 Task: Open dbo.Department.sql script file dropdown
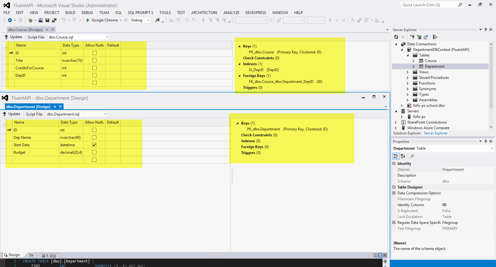tap(105, 114)
